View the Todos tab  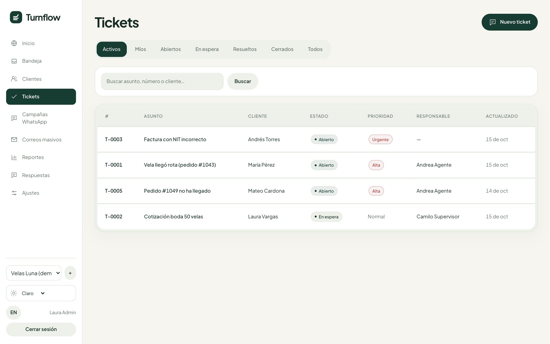point(315,49)
